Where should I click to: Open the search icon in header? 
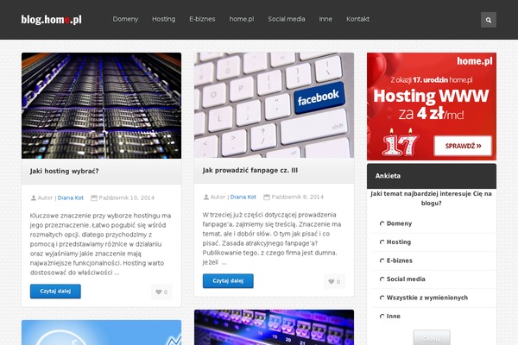coord(489,20)
